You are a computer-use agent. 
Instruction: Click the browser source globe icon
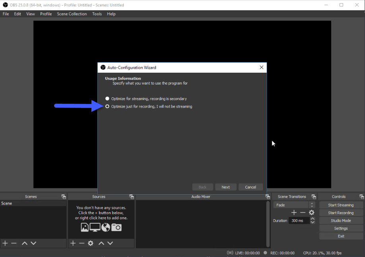click(106, 227)
